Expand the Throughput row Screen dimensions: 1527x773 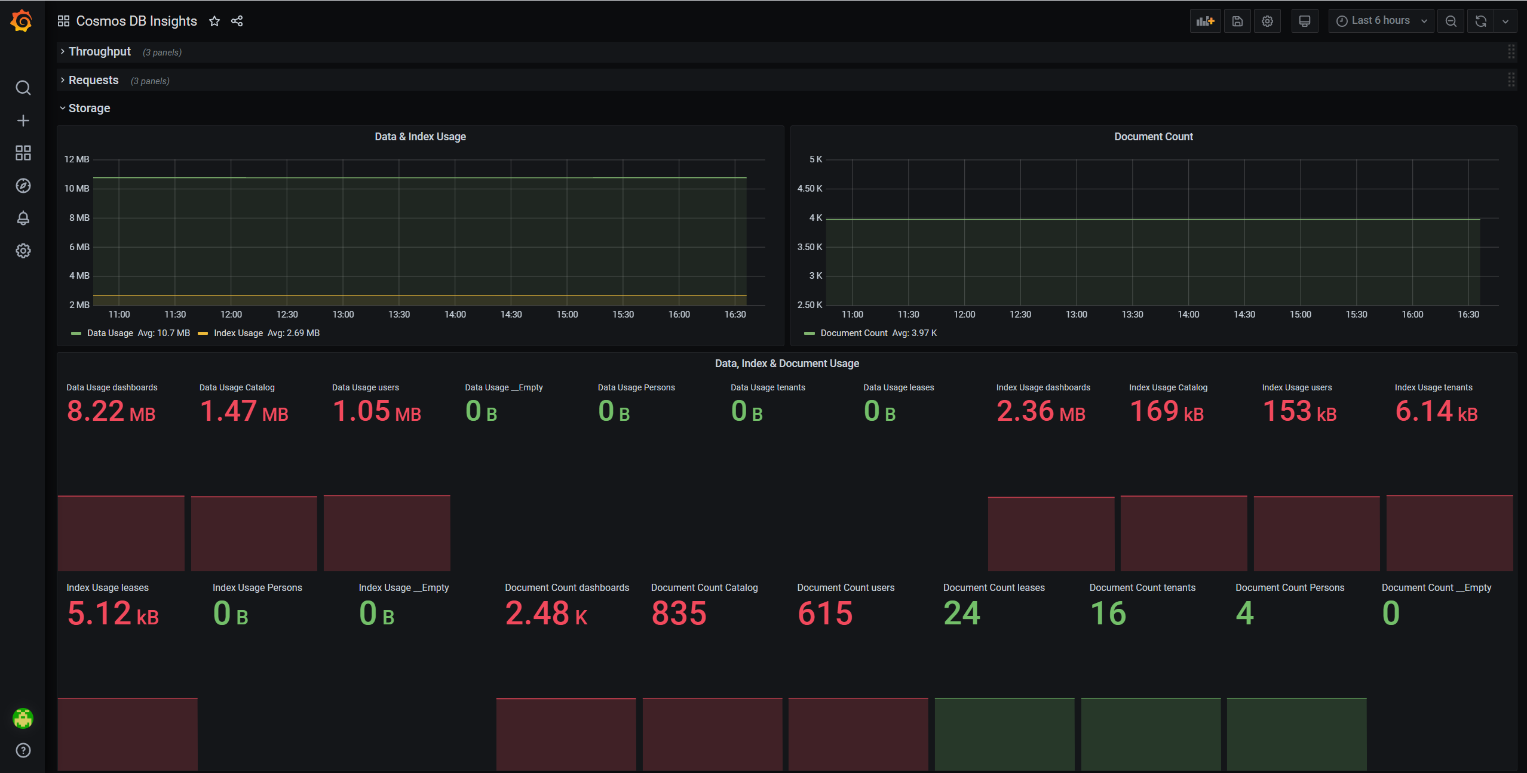pos(99,52)
